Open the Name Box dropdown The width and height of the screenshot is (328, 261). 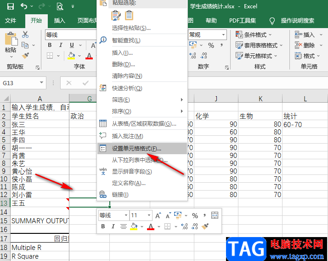pyautogui.click(x=42, y=83)
